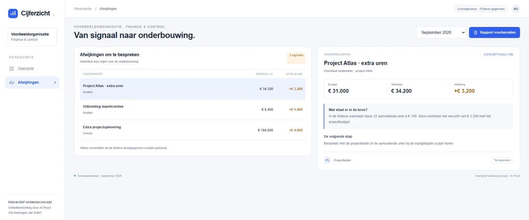Click the +€ 4.000 deviation value
This screenshot has height=220, width=529.
click(296, 130)
